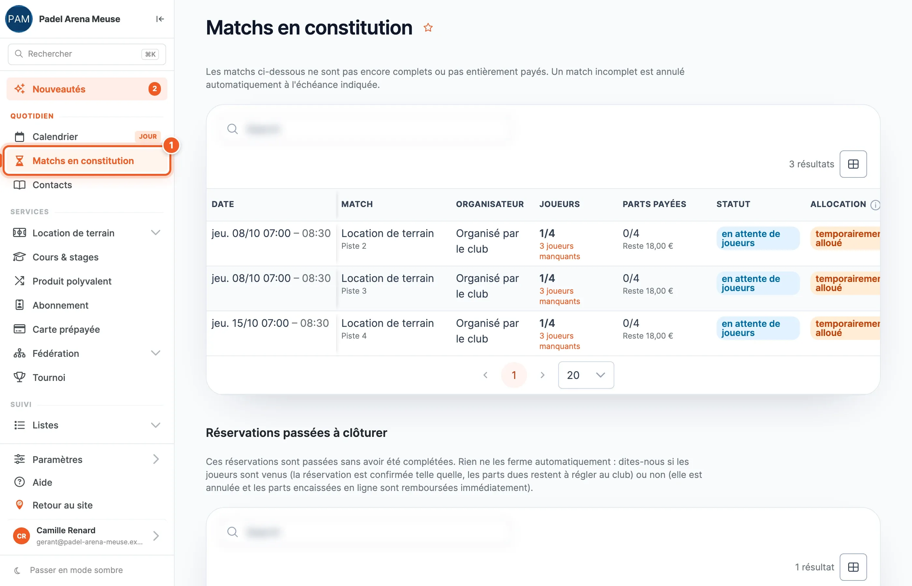Collapse the sidebar with the arrow icon

click(160, 19)
